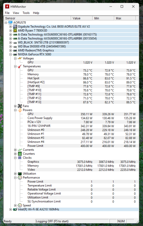Screen dimensions: 143x226
Task: Click the Value column header
Action: [82, 18]
